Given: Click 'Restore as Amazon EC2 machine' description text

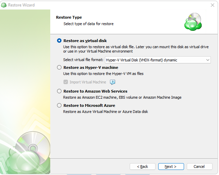Looking at the screenshot, I should point(122,97).
